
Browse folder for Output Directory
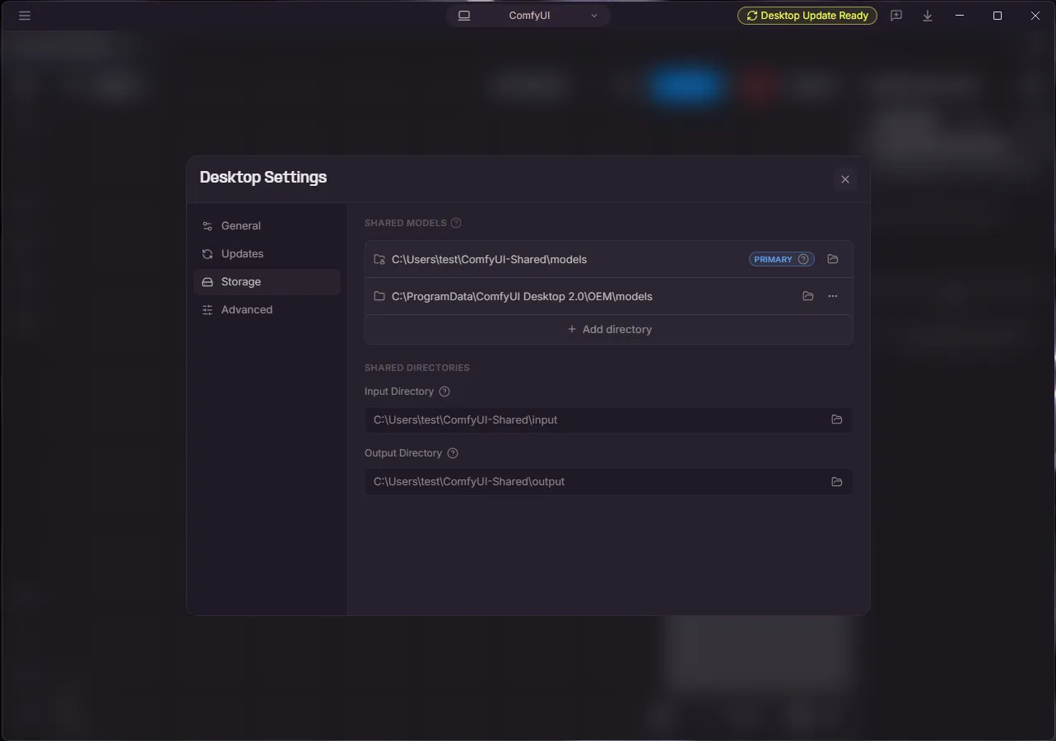pos(837,481)
